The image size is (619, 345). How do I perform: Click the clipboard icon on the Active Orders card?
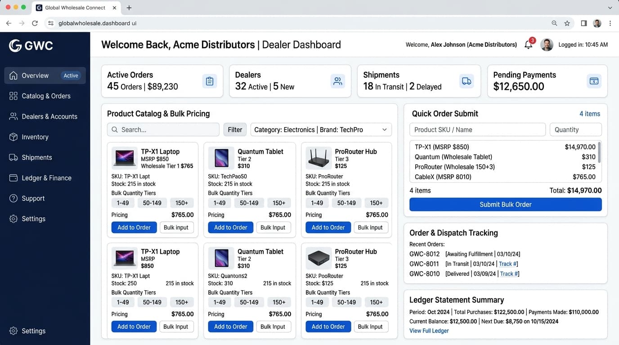[x=210, y=81]
